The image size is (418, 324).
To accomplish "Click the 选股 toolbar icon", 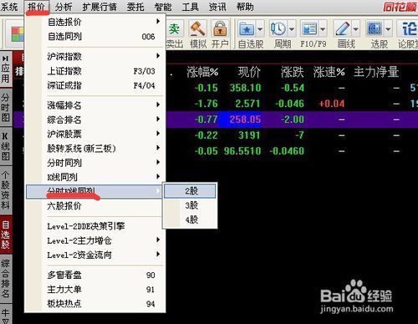I will (375, 29).
